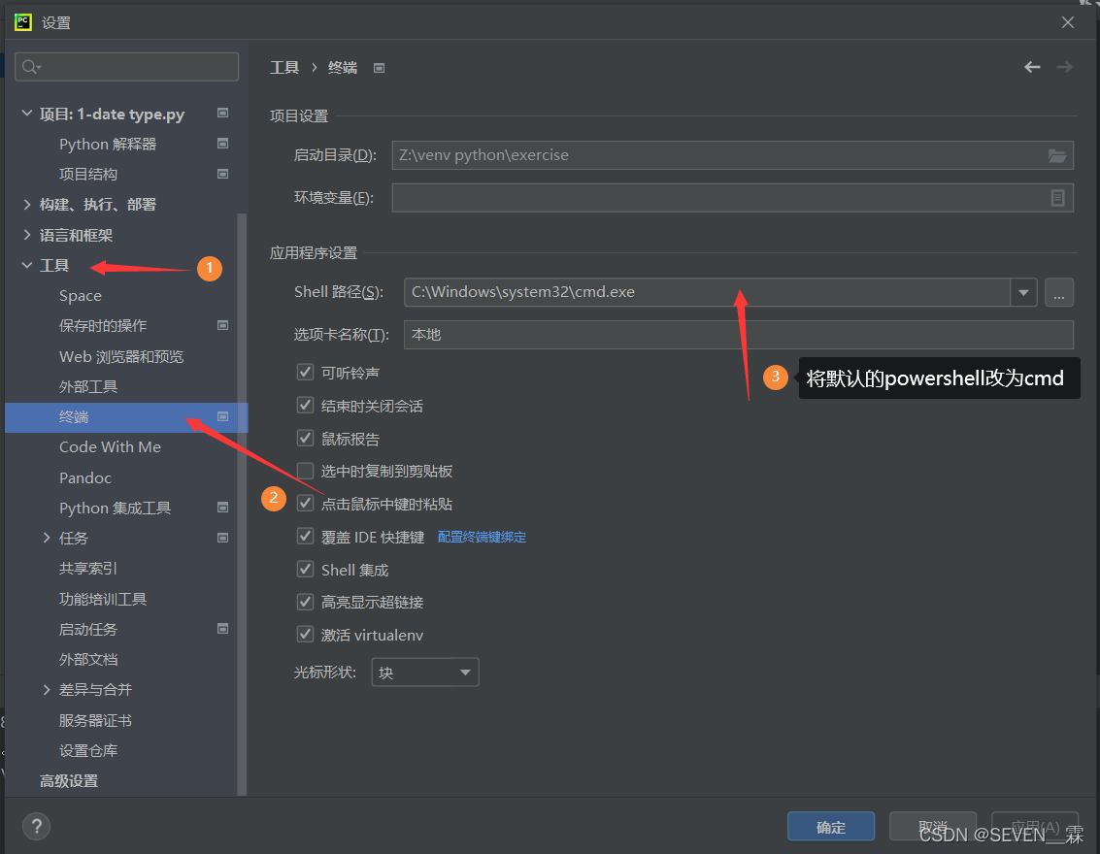1100x854 pixels.
Task: Click the 选项卡名称 text field containing 本地
Action: (x=739, y=335)
